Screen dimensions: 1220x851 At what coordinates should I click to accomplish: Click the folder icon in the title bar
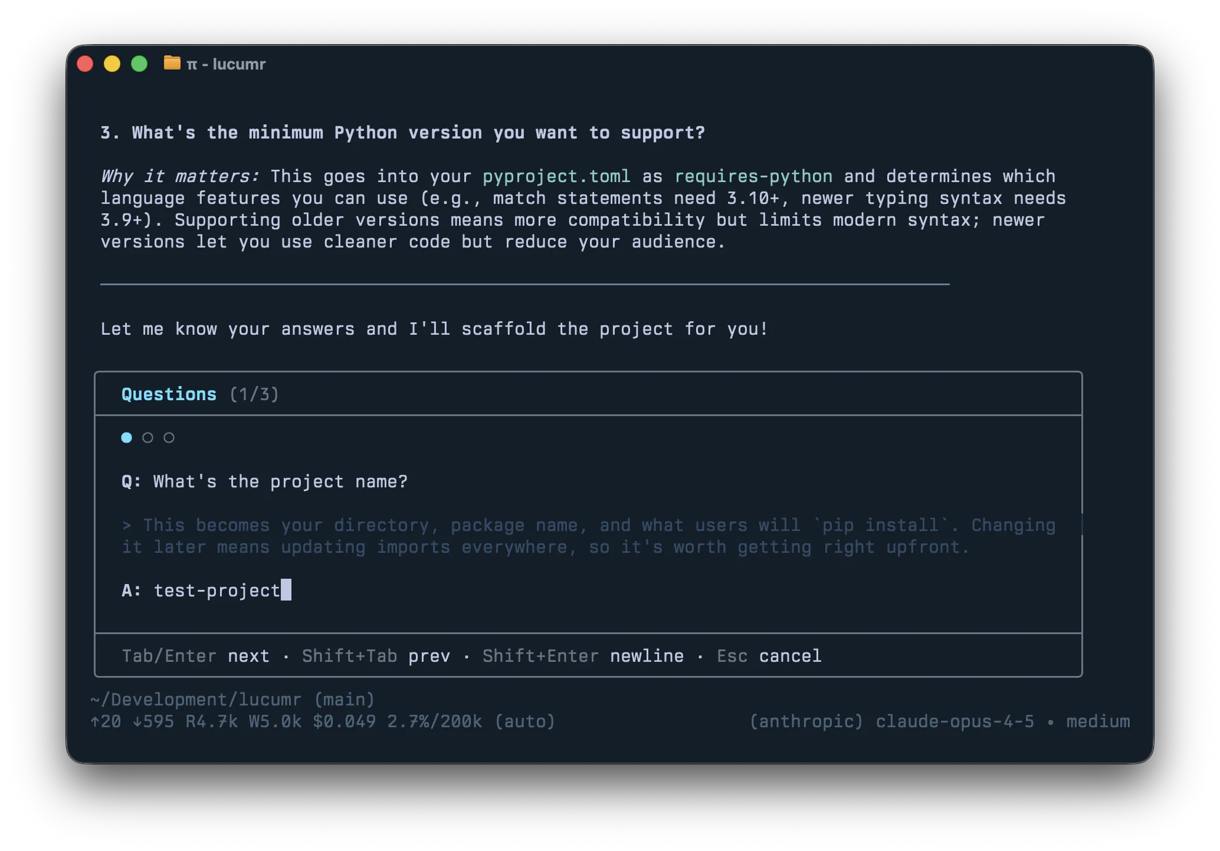click(172, 64)
